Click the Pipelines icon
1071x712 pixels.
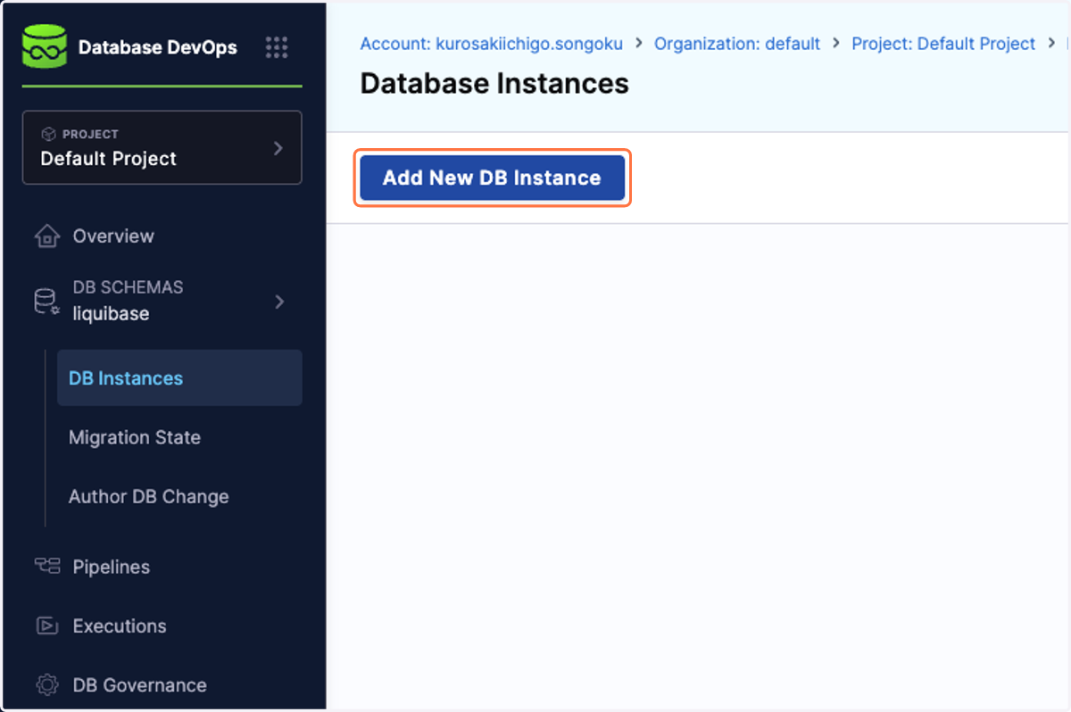(x=46, y=567)
